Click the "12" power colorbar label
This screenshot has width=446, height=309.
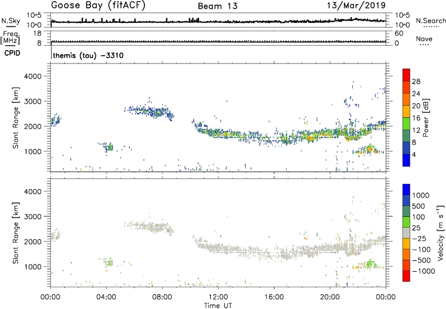[x=416, y=131]
